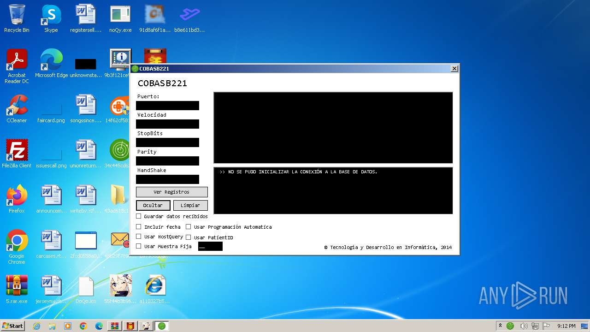The height and width of the screenshot is (332, 590).
Task: Check the Usar PatientID option
Action: 188,237
